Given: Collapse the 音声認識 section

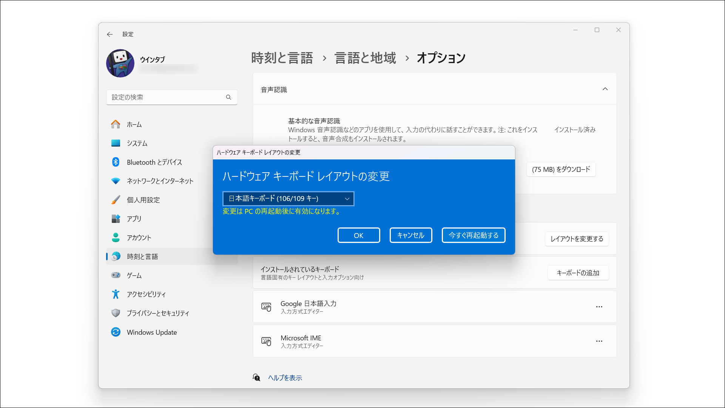Looking at the screenshot, I should click(605, 89).
